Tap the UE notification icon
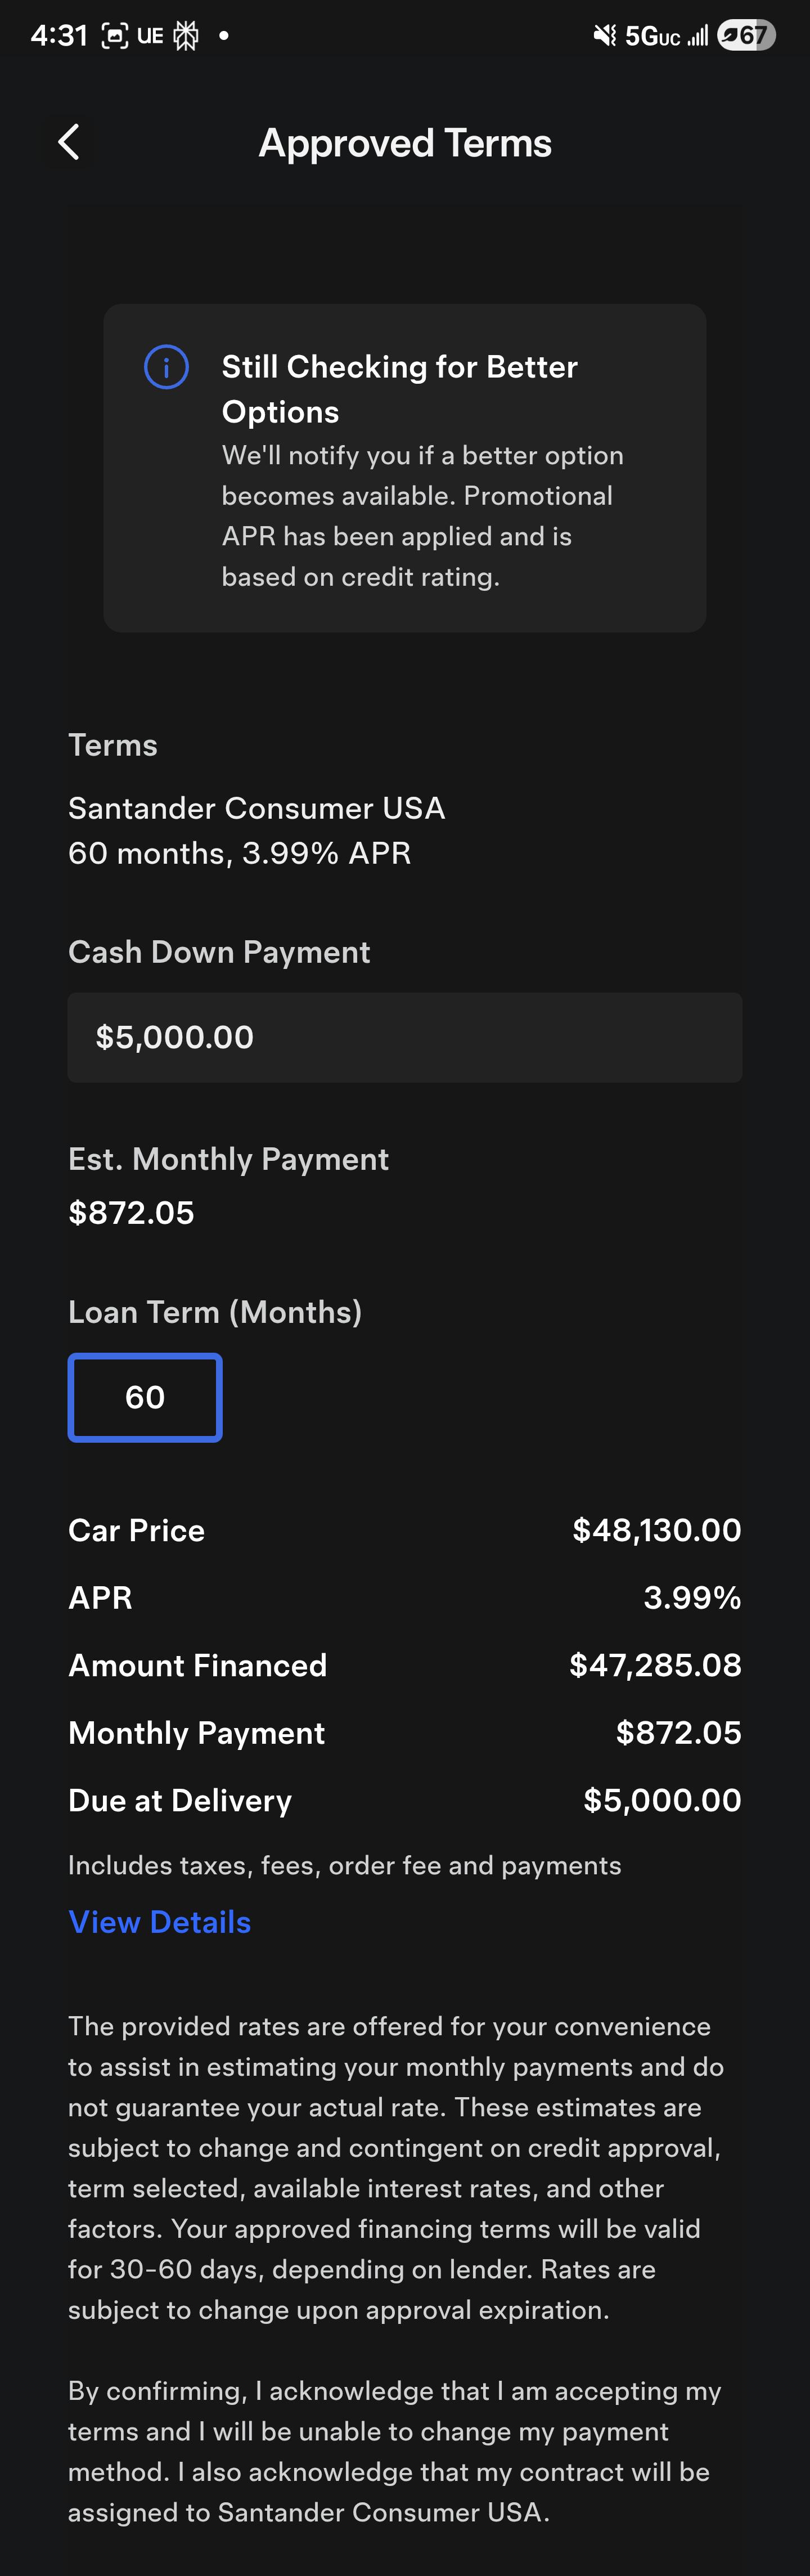The height and width of the screenshot is (2576, 810). [x=150, y=36]
